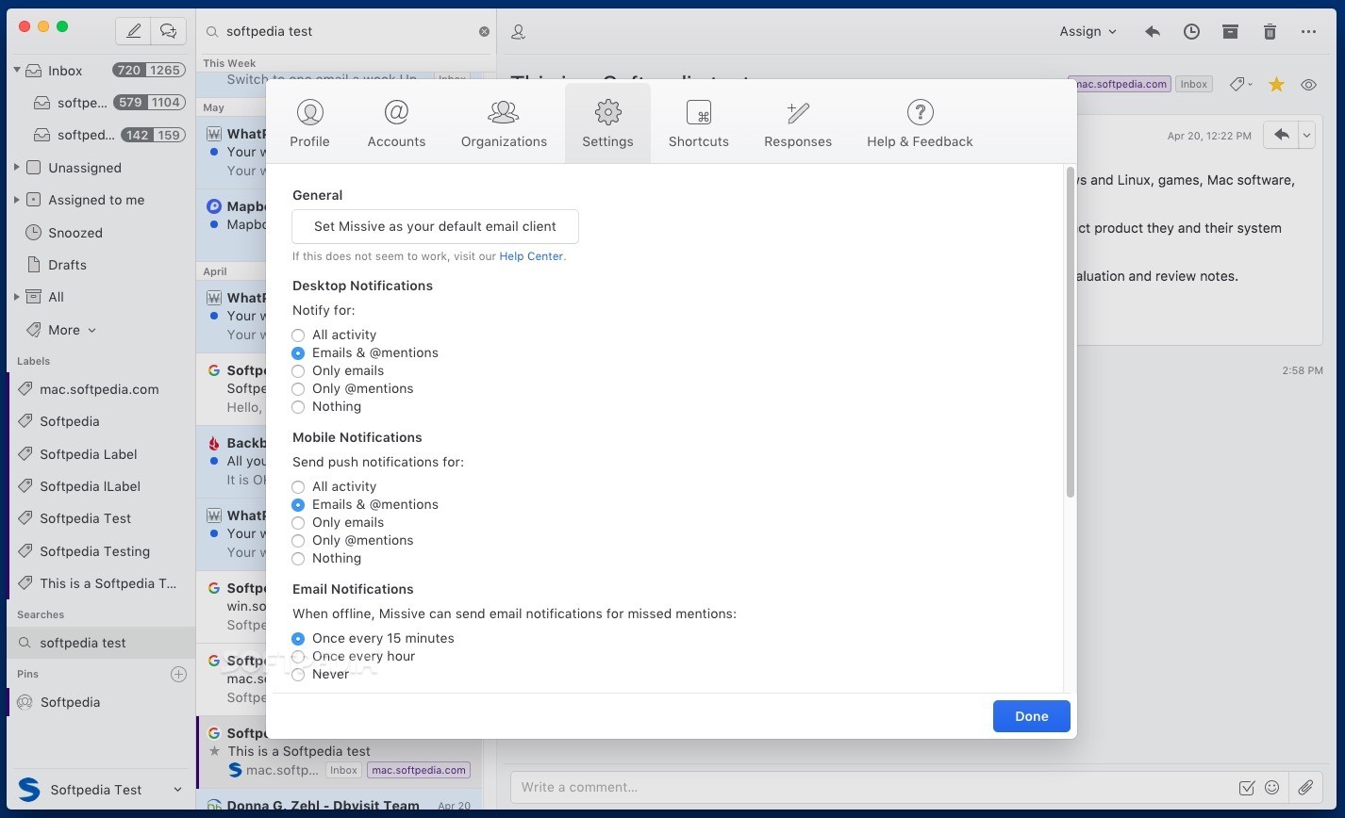The width and height of the screenshot is (1345, 818).
Task: Expand reply options dropdown beside arrow
Action: click(x=1306, y=135)
